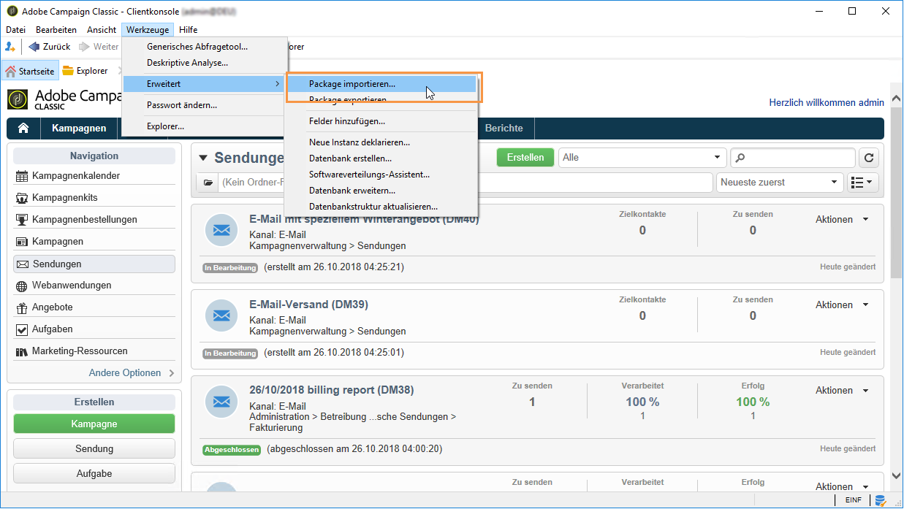Expand Andere Optionen in the navigation
The width and height of the screenshot is (904, 509).
(132, 373)
